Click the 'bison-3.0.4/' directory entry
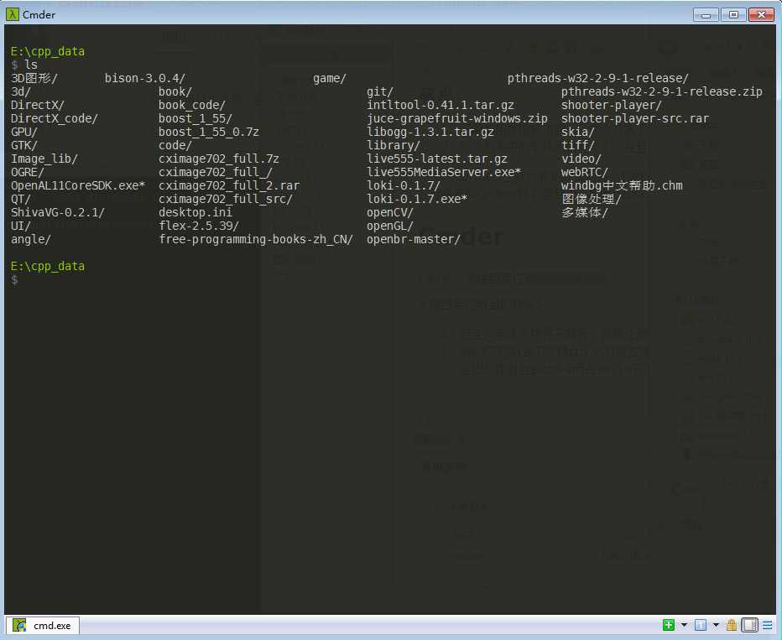 (x=145, y=78)
